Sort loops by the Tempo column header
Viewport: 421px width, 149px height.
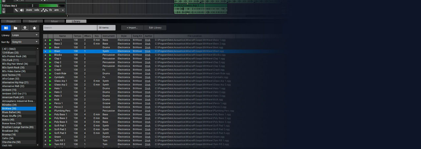coord(77,36)
